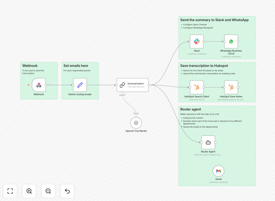The height and width of the screenshot is (201, 275).
Task: Click the 'Webhook' sticky note heading
Action: (30, 66)
